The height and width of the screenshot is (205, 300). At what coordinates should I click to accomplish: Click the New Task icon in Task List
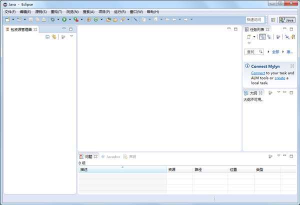[x=248, y=37]
